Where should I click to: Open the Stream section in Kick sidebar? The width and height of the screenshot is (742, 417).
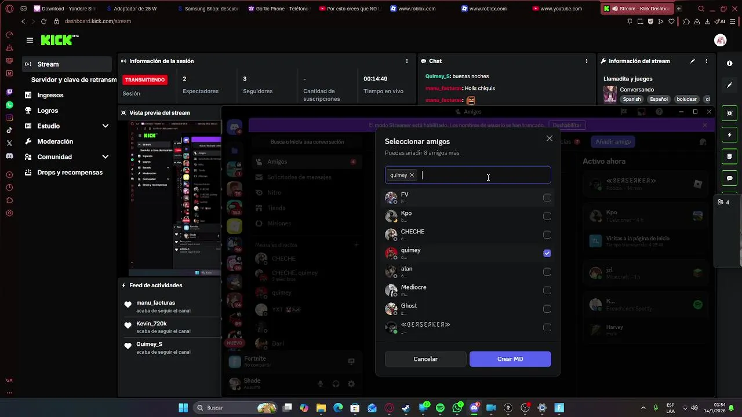[67, 64]
